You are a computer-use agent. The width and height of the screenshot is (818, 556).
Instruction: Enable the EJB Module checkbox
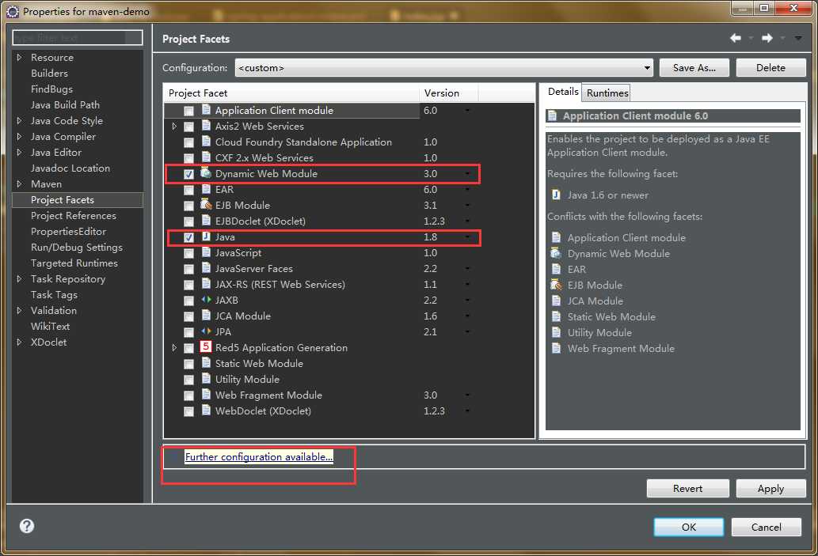(188, 206)
